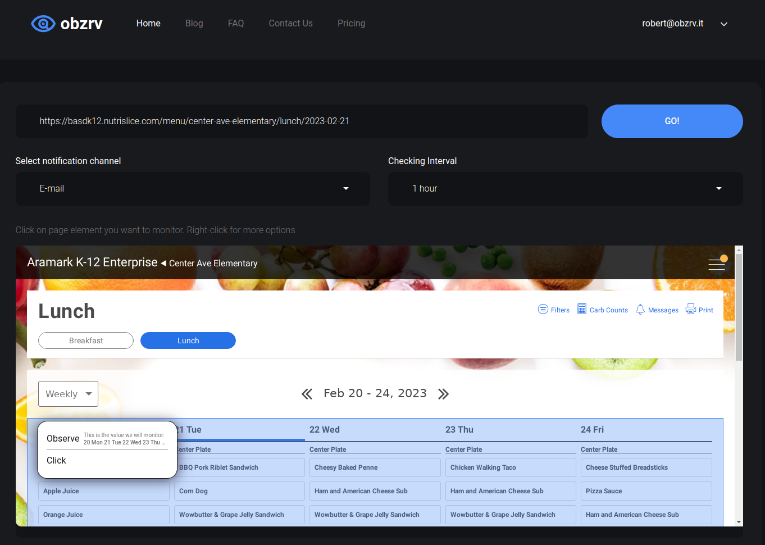This screenshot has width=765, height=545.
Task: Click the URL input field
Action: click(302, 121)
